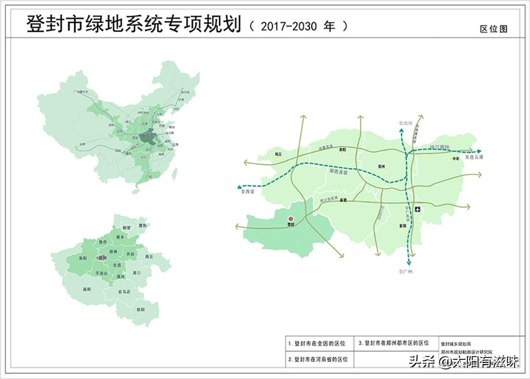This screenshot has height=379, width=530.
Task: Click the 信阳 label on Henan map
Action: [x=141, y=309]
